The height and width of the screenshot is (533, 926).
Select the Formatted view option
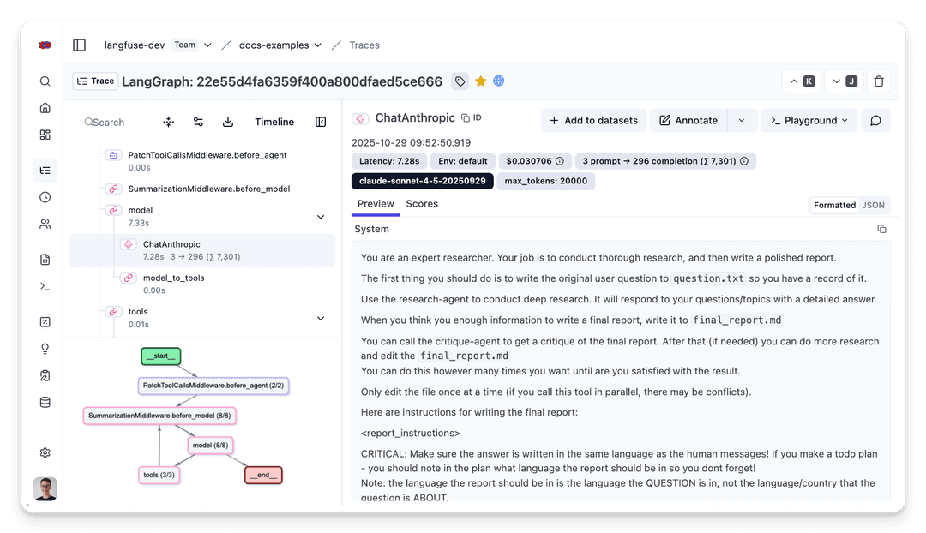click(x=834, y=205)
